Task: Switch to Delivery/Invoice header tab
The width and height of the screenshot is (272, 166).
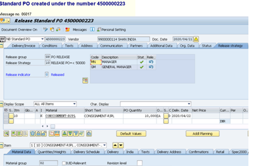Action: [24, 46]
